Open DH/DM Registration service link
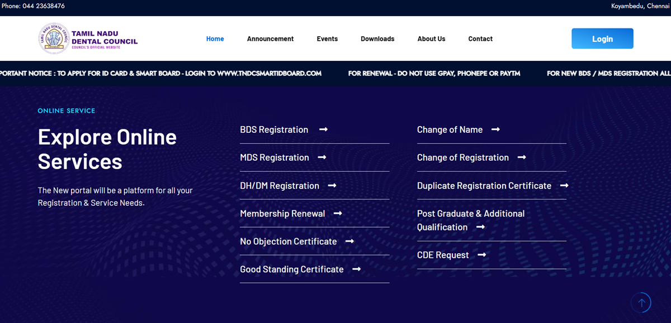 click(x=280, y=186)
